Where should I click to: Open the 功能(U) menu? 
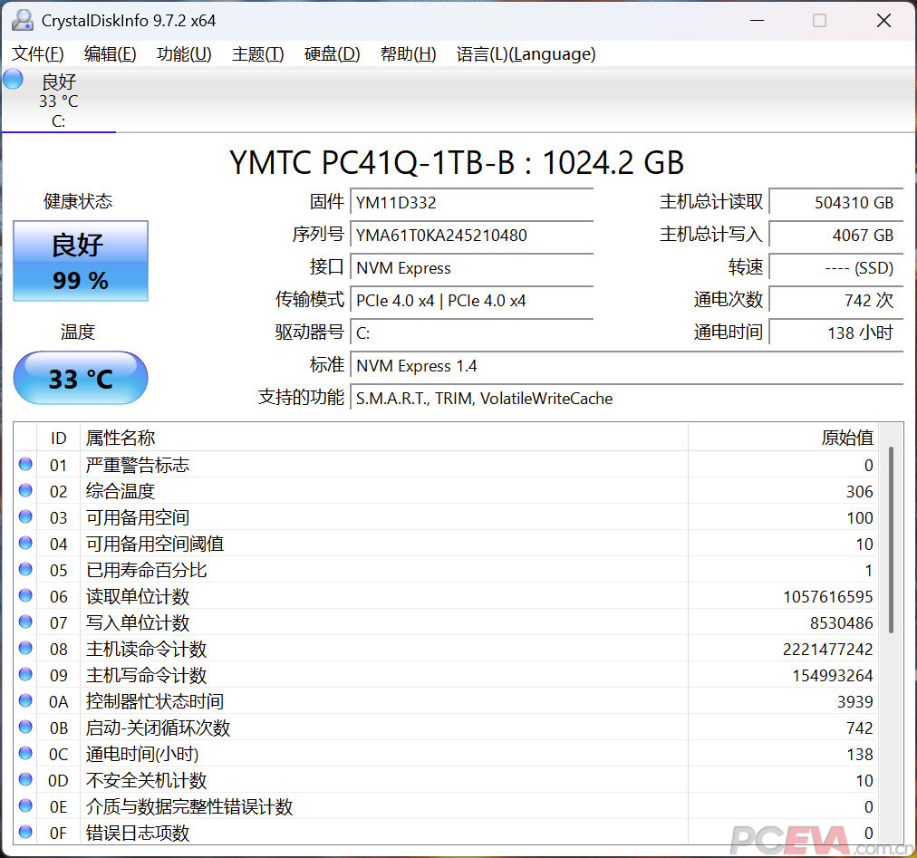[x=184, y=54]
